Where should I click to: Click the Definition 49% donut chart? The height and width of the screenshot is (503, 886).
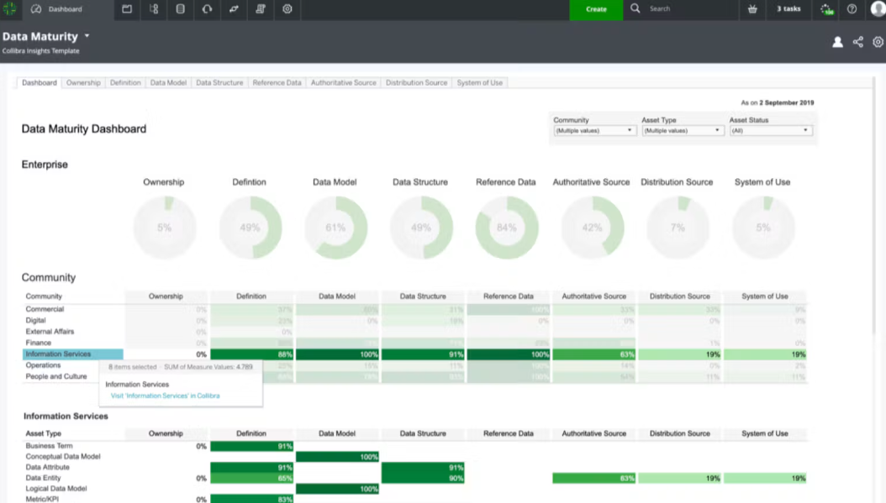250,228
